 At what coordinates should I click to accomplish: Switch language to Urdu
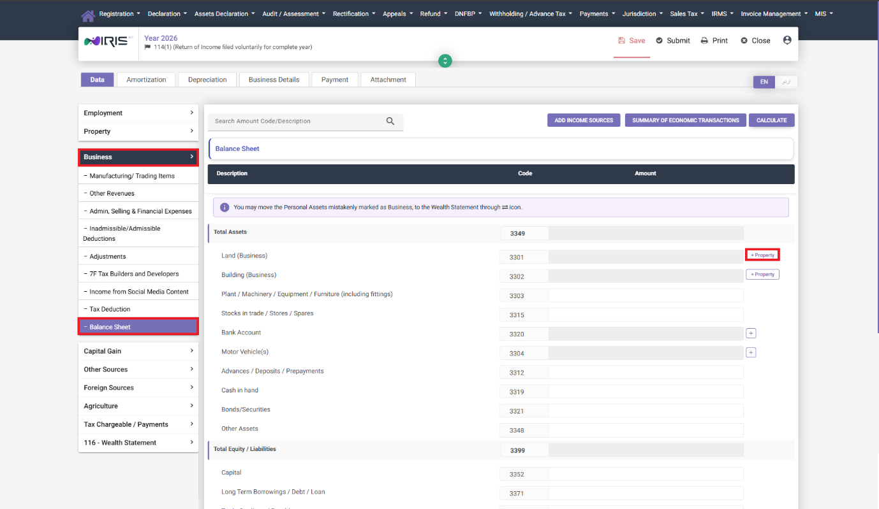(787, 82)
